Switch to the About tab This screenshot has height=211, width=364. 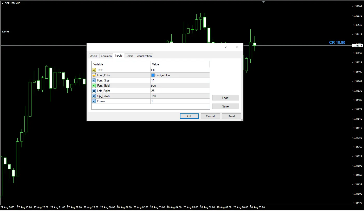click(x=94, y=56)
